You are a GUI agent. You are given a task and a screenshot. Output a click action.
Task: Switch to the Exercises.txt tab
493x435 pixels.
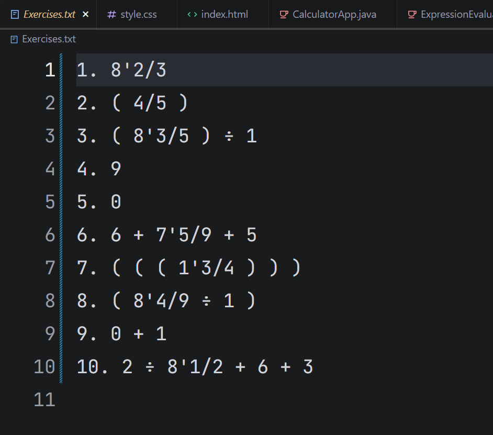coord(49,15)
